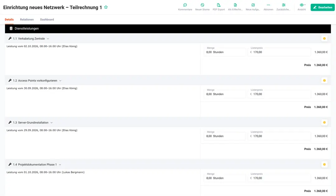The image size is (336, 196).
Task: Click wrench icon of Access Points vorkonfigurieren
Action: click(10, 80)
